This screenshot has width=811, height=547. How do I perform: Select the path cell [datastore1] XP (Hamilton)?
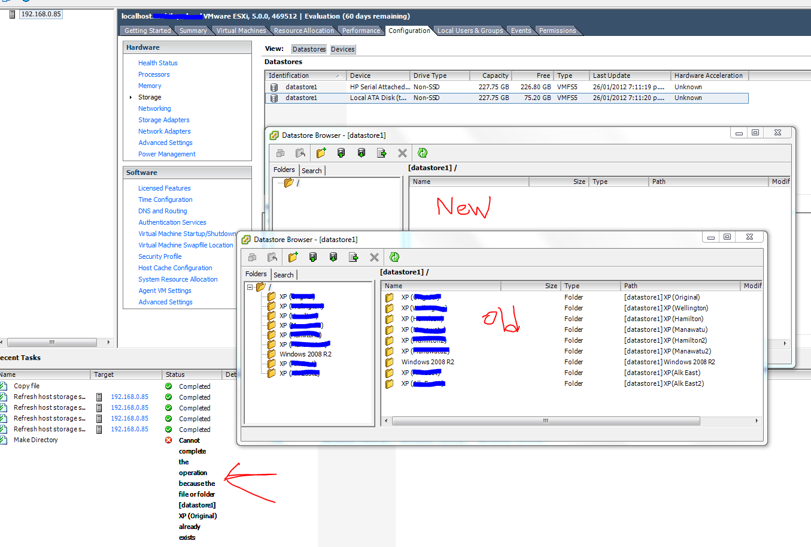(x=664, y=319)
